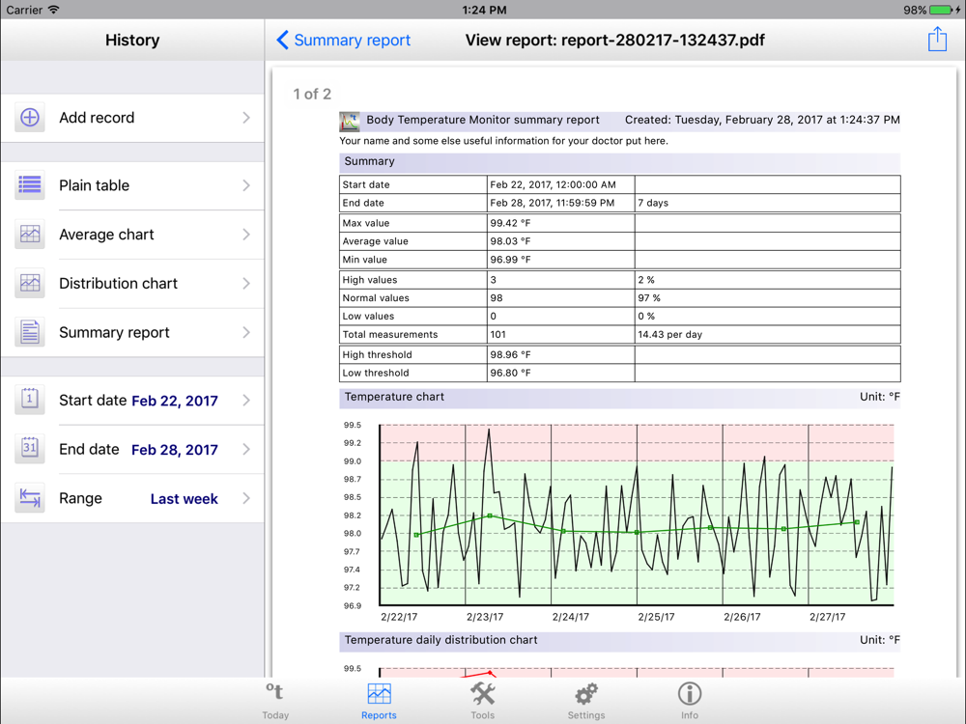Switch to the Today tab
This screenshot has width=966, height=724.
tap(275, 701)
